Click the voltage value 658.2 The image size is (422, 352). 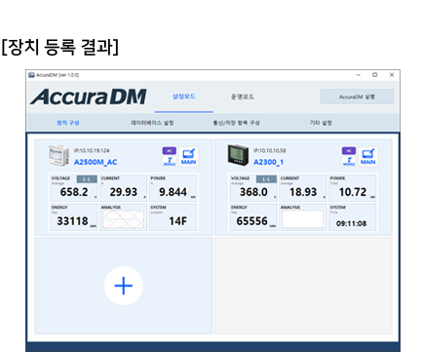tap(74, 192)
